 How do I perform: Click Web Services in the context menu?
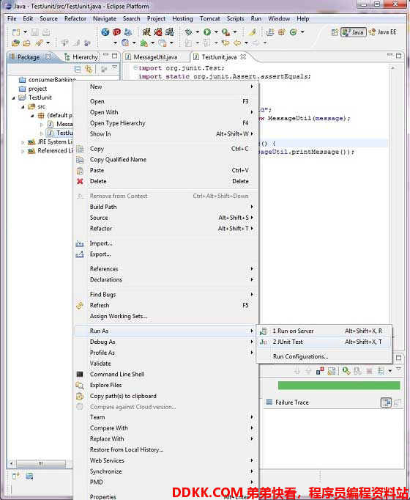pyautogui.click(x=107, y=460)
